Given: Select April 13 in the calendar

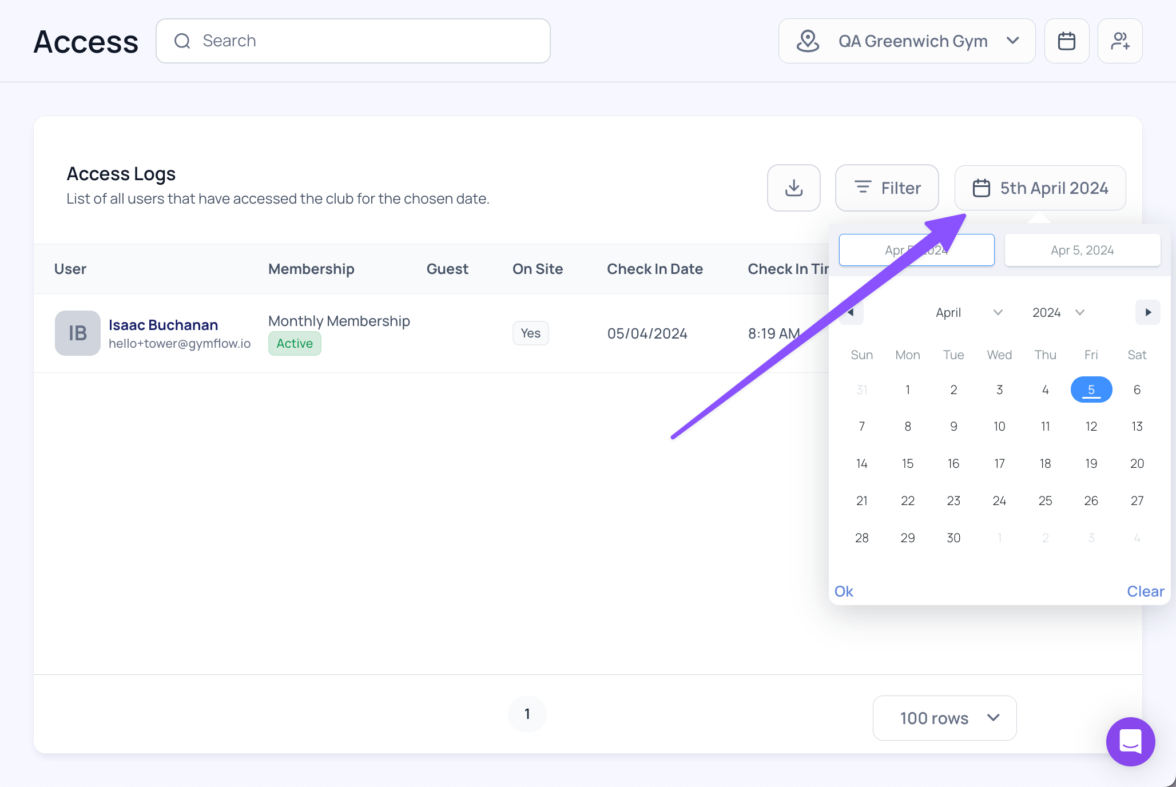Looking at the screenshot, I should tap(1137, 426).
